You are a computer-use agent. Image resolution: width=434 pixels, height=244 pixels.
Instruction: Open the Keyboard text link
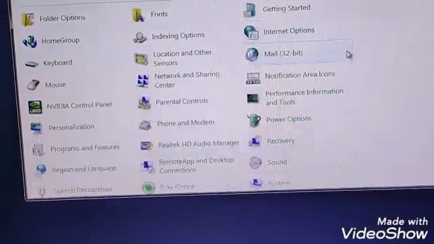coord(58,63)
